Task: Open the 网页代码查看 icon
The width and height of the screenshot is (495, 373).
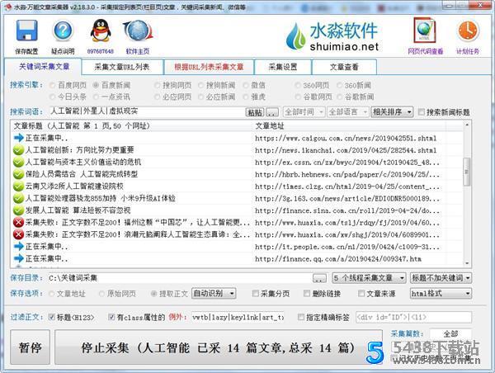Action: [x=425, y=31]
